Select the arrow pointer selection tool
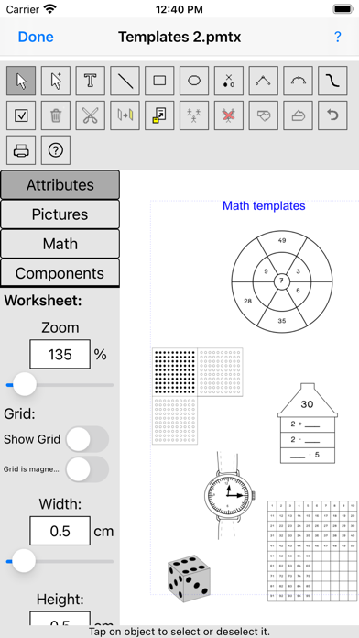 tap(21, 81)
